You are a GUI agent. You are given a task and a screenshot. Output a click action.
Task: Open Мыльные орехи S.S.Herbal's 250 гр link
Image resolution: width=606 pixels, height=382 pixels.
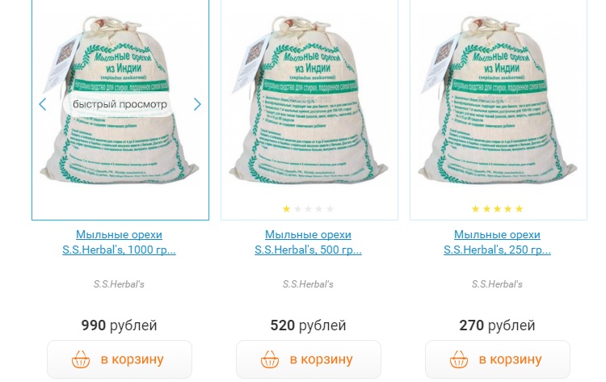pyautogui.click(x=497, y=242)
